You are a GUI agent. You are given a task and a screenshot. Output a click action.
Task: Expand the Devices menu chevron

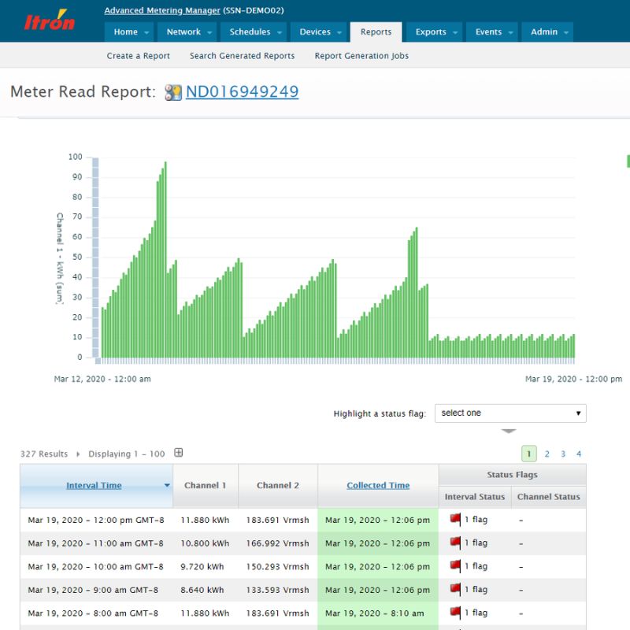340,32
